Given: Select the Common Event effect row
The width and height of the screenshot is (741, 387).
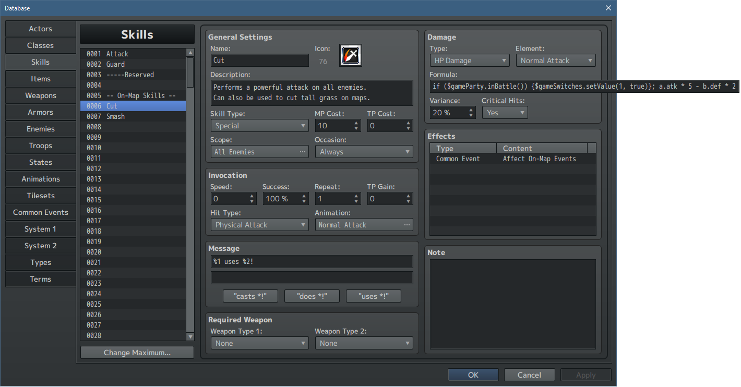Looking at the screenshot, I should (513, 159).
